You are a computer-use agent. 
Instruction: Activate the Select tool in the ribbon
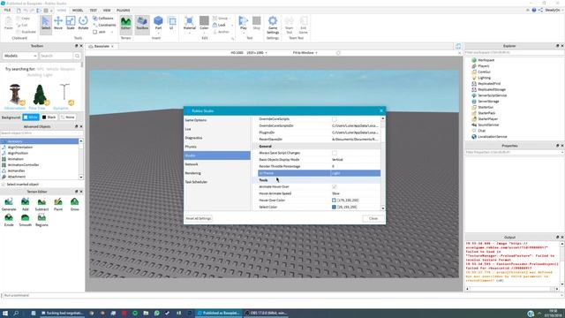tap(46, 24)
